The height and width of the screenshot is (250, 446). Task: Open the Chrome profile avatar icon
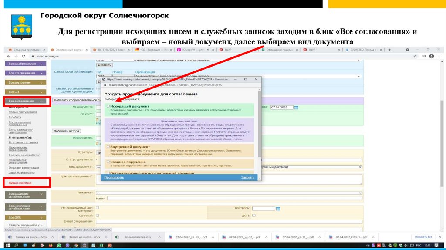tap(432, 56)
